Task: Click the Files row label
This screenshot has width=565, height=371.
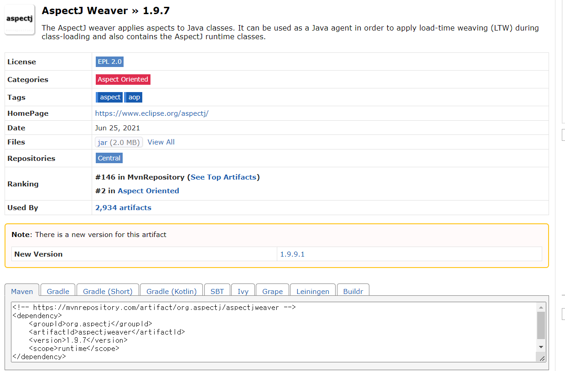Action: 16,142
